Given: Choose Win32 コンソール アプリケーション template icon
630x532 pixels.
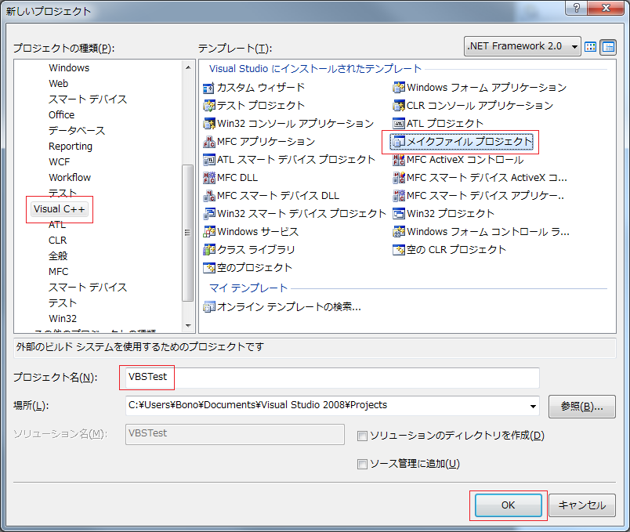Looking at the screenshot, I should (x=209, y=124).
